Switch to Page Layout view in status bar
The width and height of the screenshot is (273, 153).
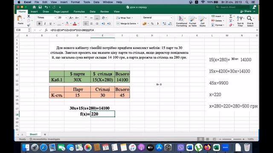point(207,139)
